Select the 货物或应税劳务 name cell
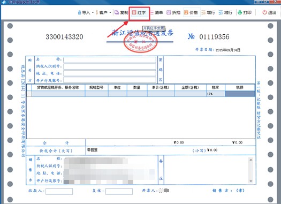The height and width of the screenshot is (204, 281). [x=58, y=94]
